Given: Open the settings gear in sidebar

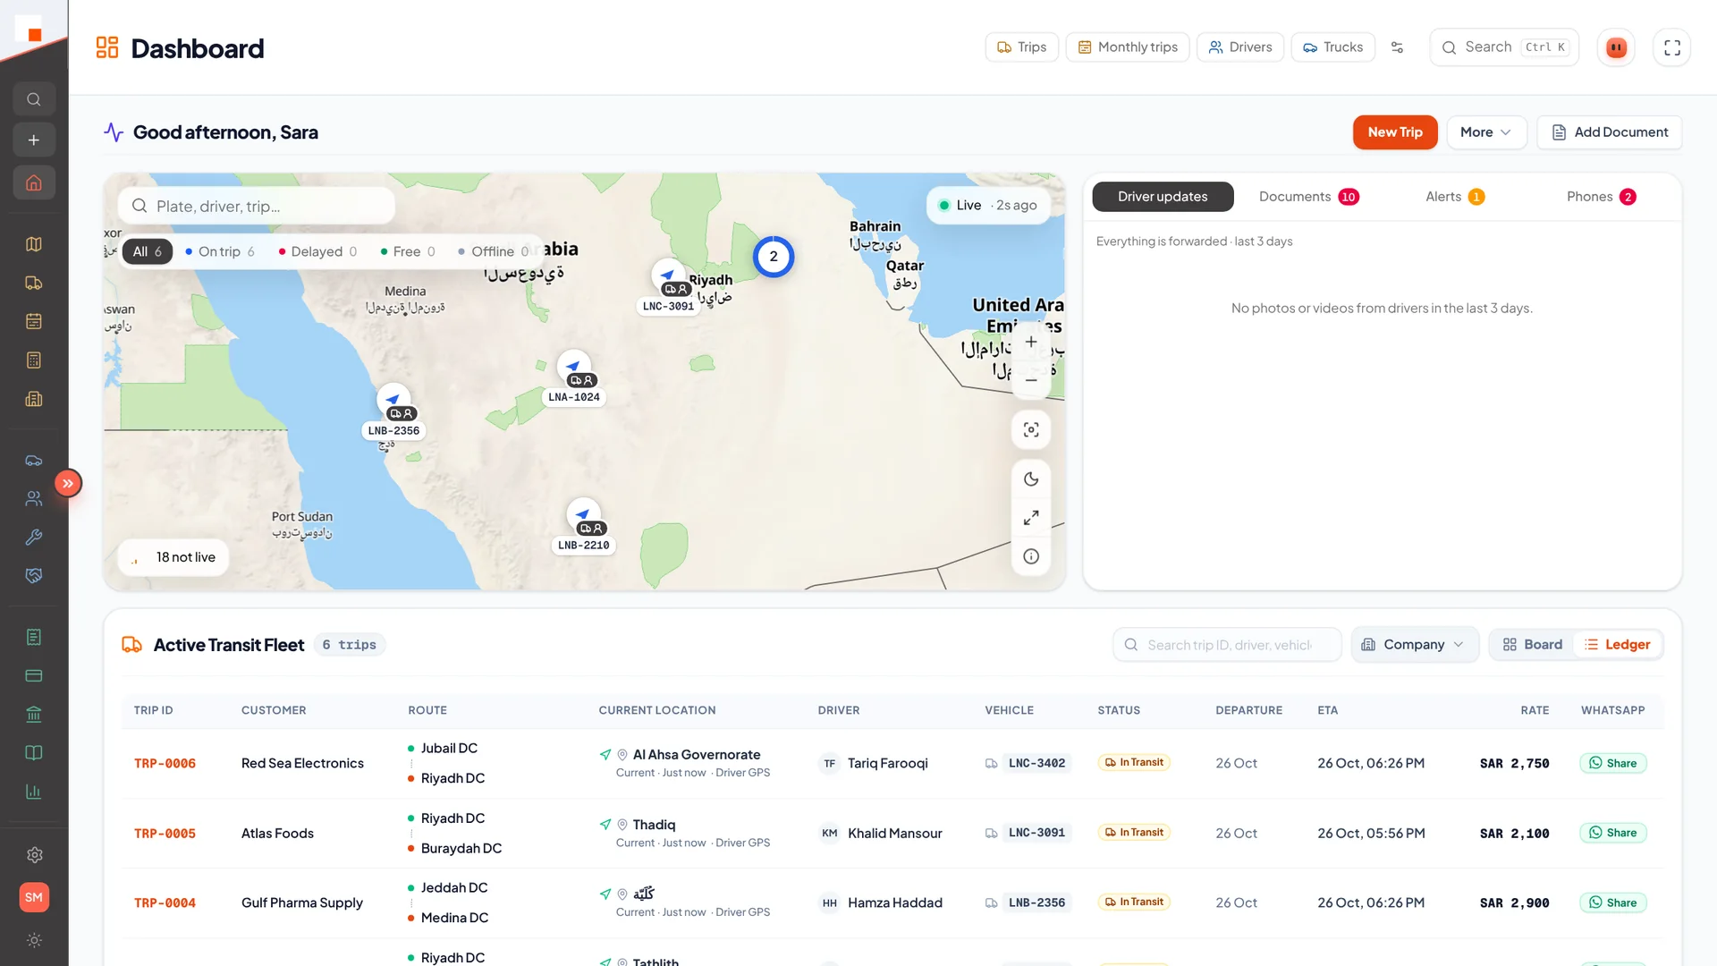Looking at the screenshot, I should tap(34, 855).
